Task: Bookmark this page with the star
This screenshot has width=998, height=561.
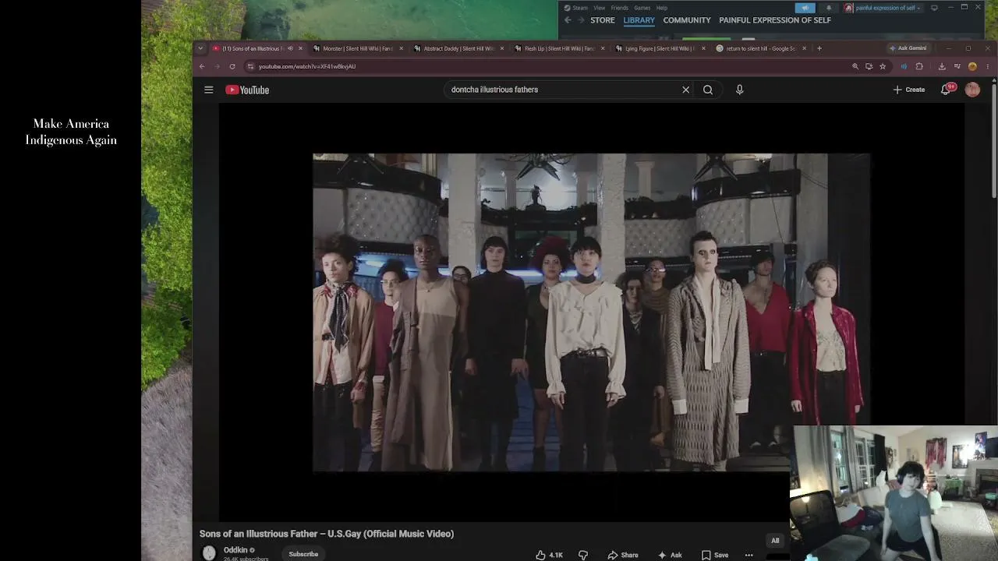Action: (x=883, y=66)
